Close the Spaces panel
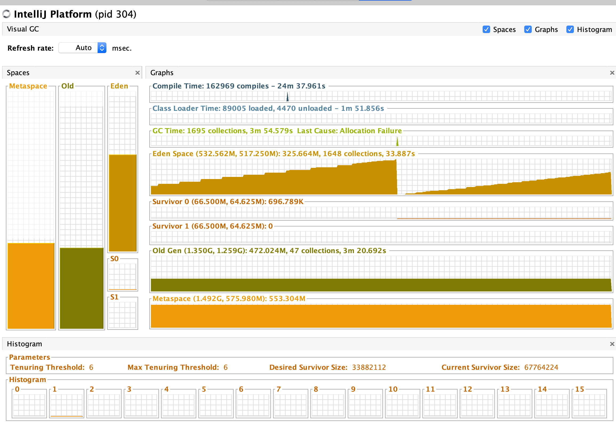Screen dimensions: 616x422 pos(138,73)
